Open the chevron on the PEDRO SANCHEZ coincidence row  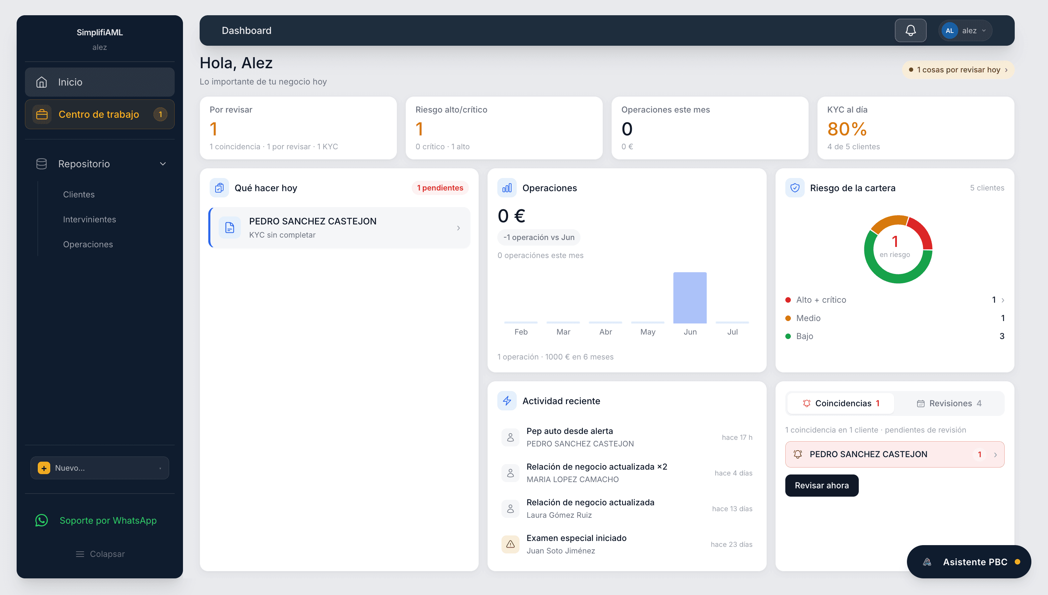pyautogui.click(x=995, y=454)
